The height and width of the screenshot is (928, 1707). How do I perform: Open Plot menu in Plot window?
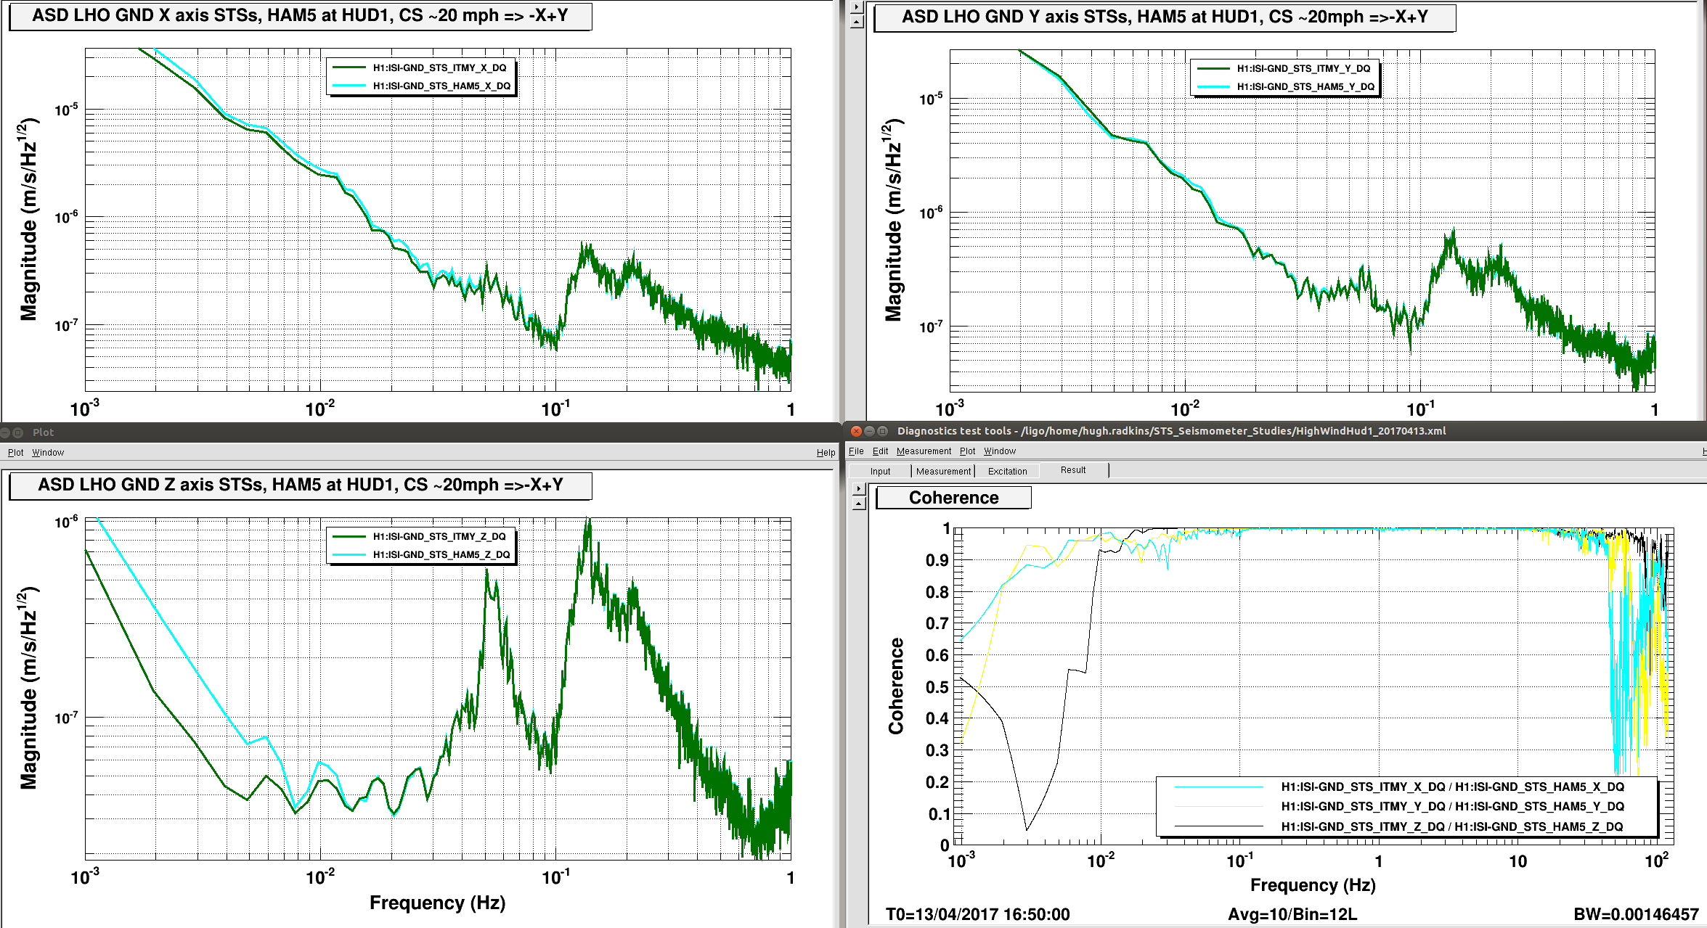15,452
